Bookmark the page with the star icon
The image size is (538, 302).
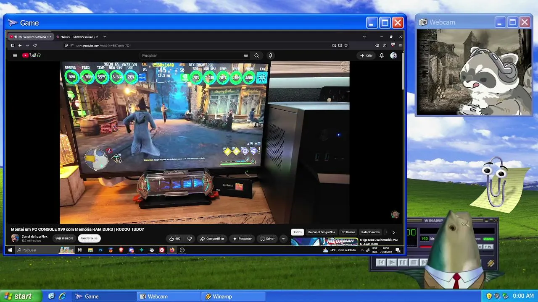(346, 45)
